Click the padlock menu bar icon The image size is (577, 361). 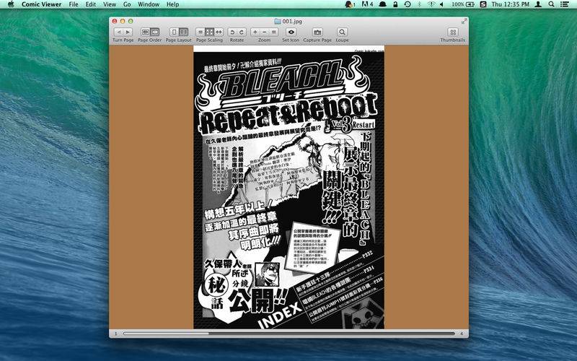coord(395,4)
